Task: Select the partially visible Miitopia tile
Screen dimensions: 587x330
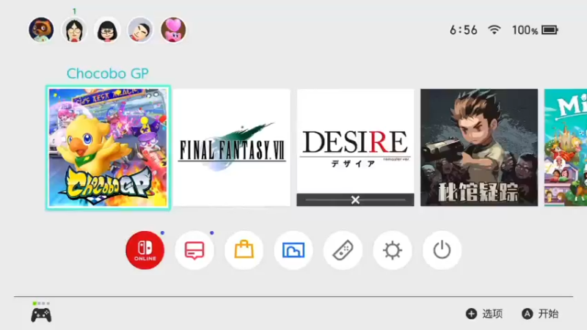Action: (x=566, y=147)
